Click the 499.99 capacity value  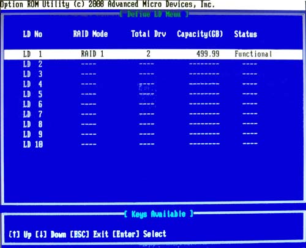[208, 54]
